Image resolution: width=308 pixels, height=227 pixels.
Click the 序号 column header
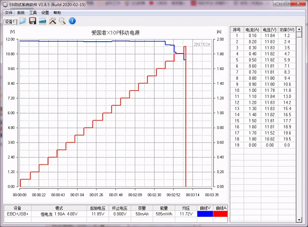237,30
